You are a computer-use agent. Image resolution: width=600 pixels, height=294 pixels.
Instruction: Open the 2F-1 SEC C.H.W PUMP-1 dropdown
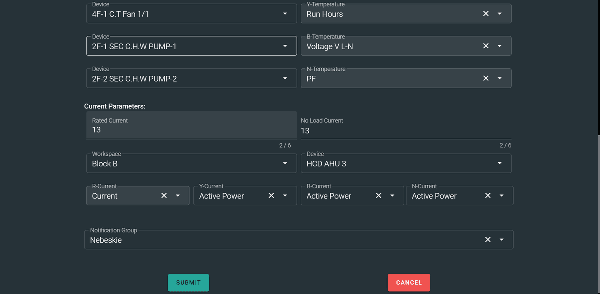[285, 45]
